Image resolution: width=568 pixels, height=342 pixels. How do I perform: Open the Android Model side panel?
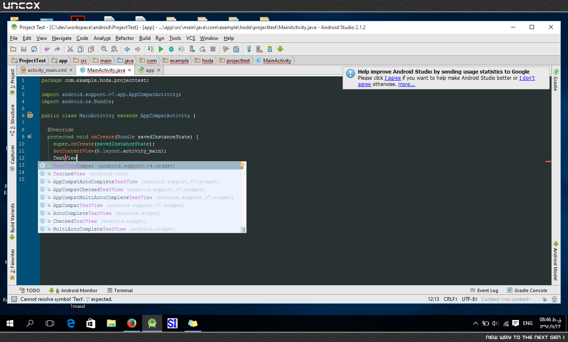point(555,261)
